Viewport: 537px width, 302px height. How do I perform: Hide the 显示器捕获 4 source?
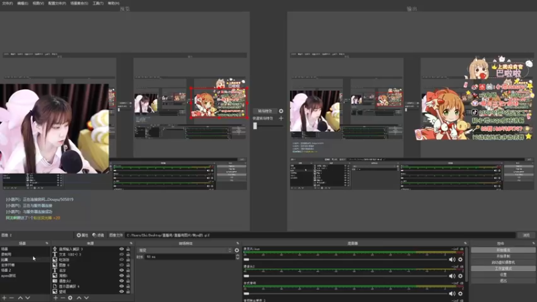click(x=121, y=287)
